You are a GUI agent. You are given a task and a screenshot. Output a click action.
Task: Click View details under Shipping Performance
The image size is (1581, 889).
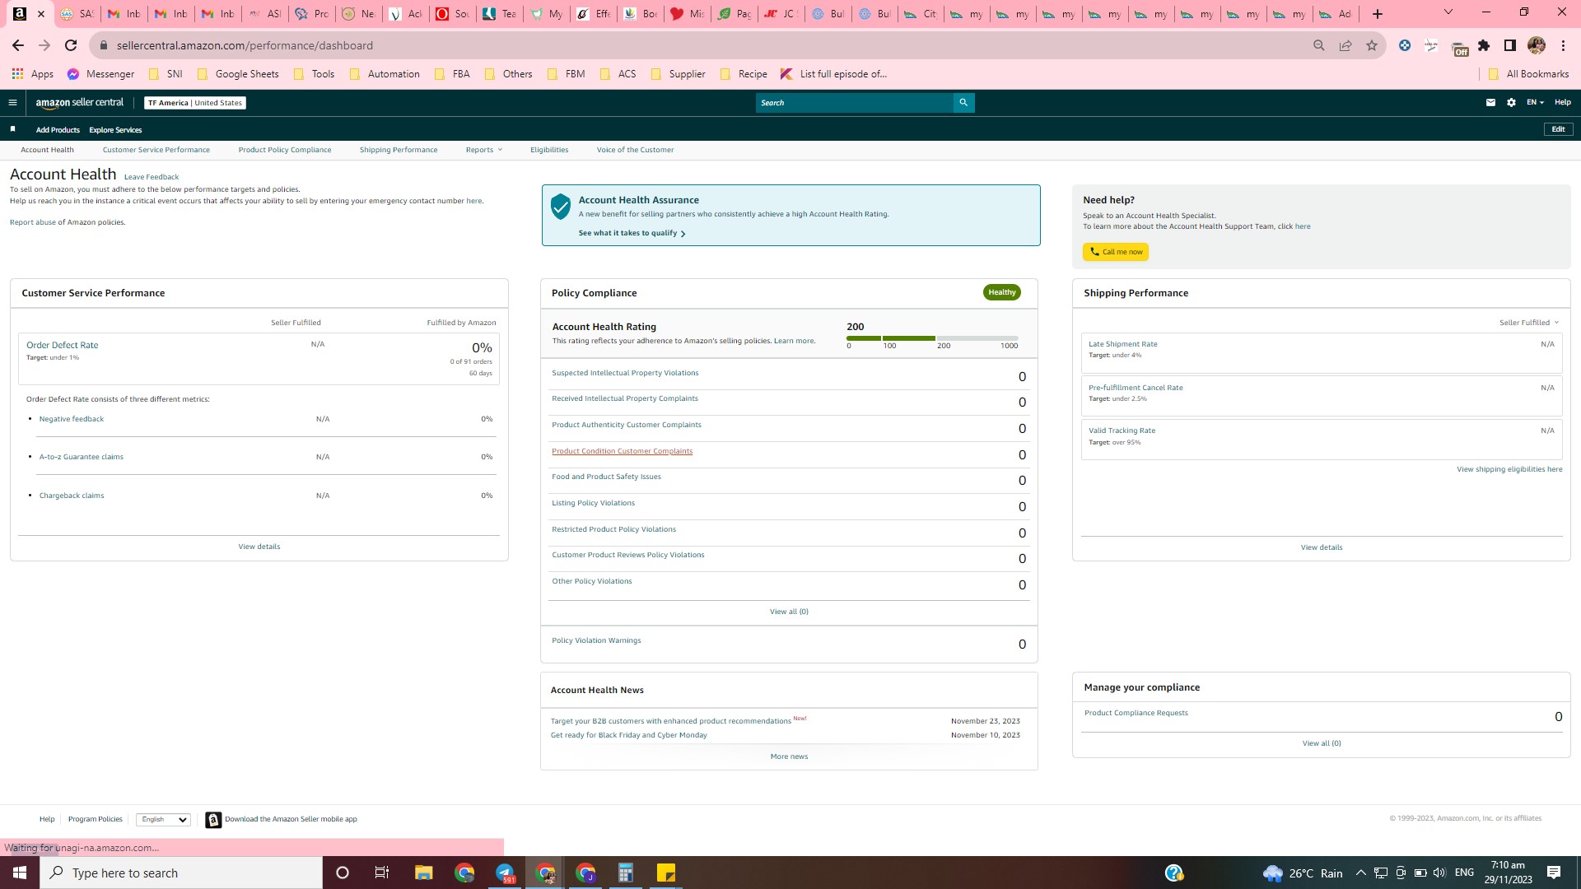pos(1322,547)
